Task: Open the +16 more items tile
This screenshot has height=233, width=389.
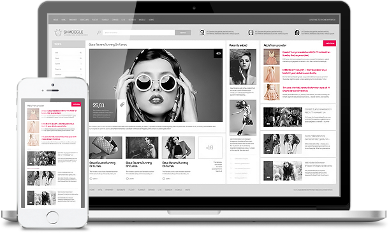Action: pos(210,147)
